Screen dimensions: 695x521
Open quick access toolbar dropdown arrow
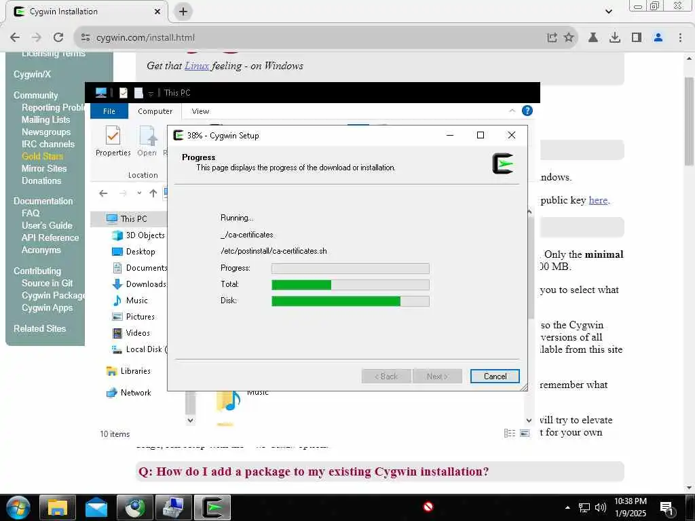[151, 94]
